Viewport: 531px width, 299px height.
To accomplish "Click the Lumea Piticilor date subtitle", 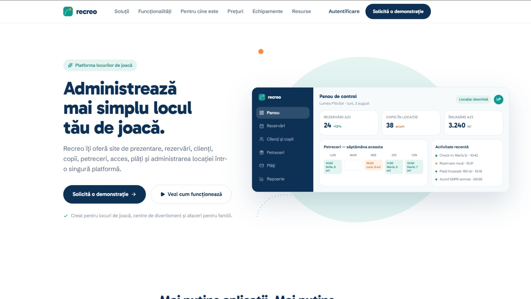I will 344,103.
